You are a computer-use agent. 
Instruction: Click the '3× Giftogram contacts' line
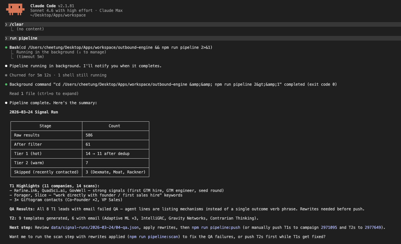pyautogui.click(x=66, y=200)
